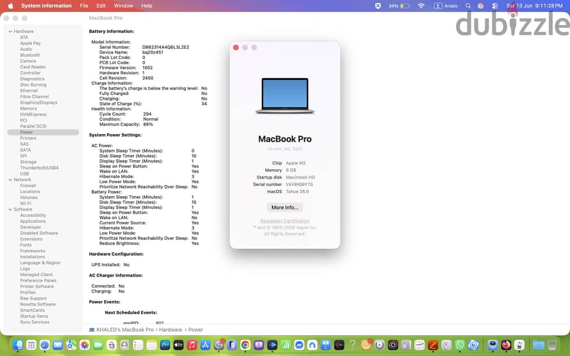Launch Pages from the Dock
Screen dimensions: 570x356
[x=433, y=345]
